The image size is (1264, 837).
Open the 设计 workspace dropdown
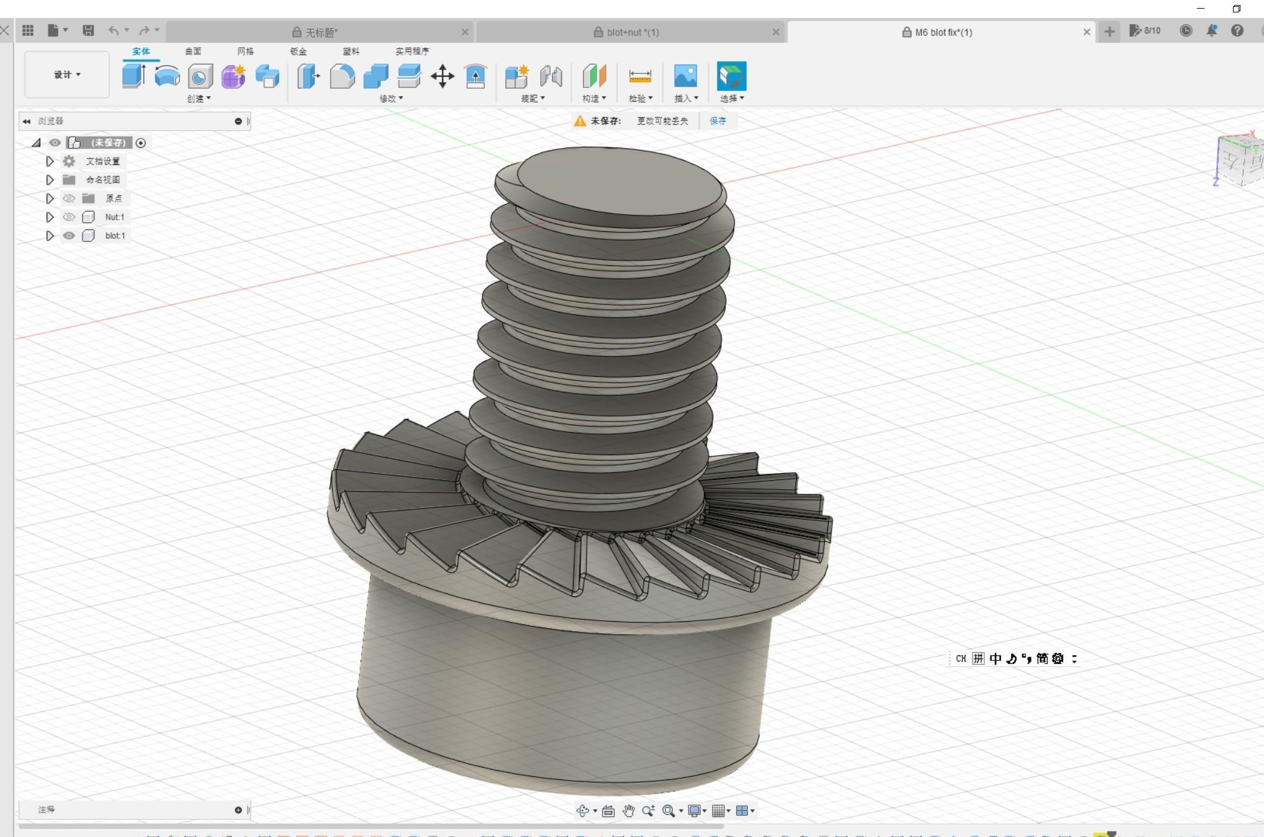(x=67, y=74)
